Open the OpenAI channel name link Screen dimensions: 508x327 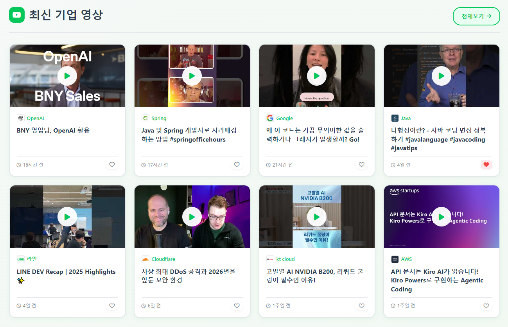36,118
